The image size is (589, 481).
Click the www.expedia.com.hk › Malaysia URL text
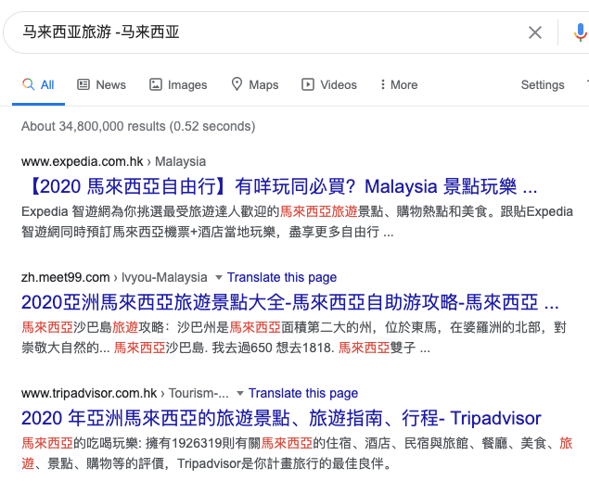[x=113, y=161]
